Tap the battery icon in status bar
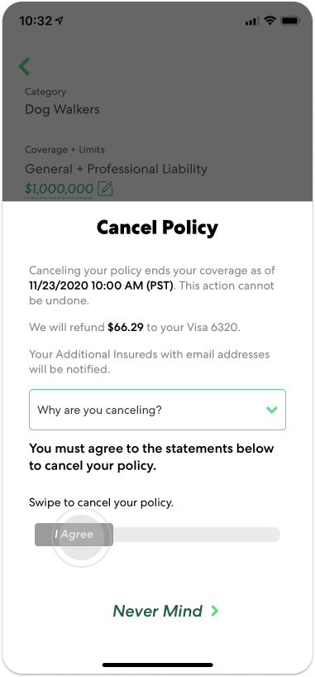The width and height of the screenshot is (315, 677). 290,21
